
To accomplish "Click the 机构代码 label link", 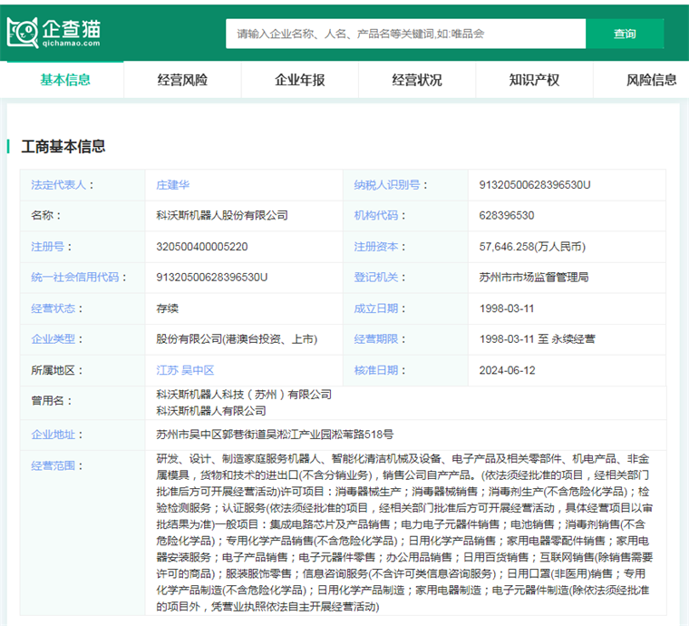I will click(376, 215).
